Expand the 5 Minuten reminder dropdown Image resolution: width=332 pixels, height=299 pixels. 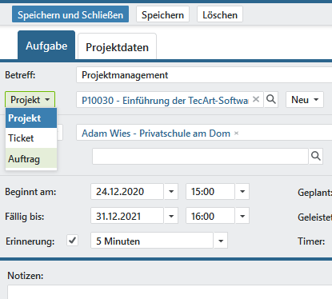click(x=221, y=241)
